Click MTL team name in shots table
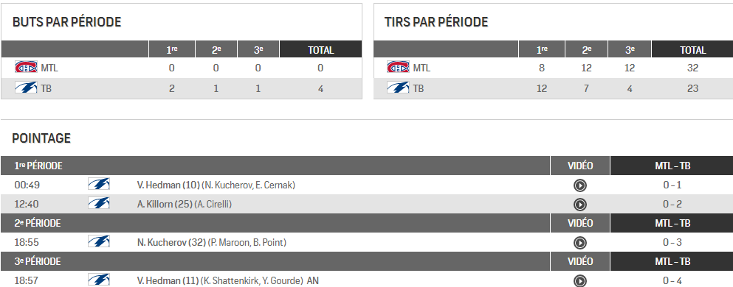The height and width of the screenshot is (287, 733). tap(421, 68)
